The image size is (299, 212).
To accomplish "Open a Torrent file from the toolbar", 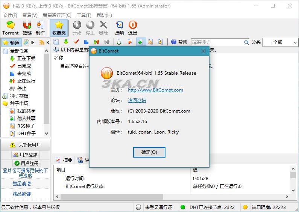I will [10, 28].
